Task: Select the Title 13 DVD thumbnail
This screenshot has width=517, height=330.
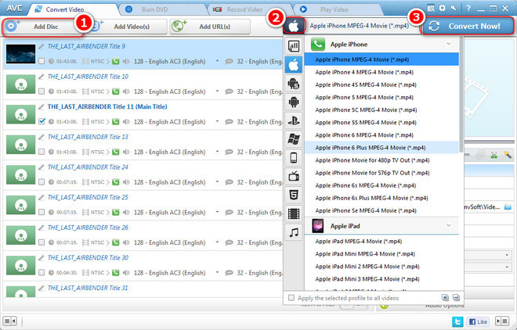Action: (20, 145)
